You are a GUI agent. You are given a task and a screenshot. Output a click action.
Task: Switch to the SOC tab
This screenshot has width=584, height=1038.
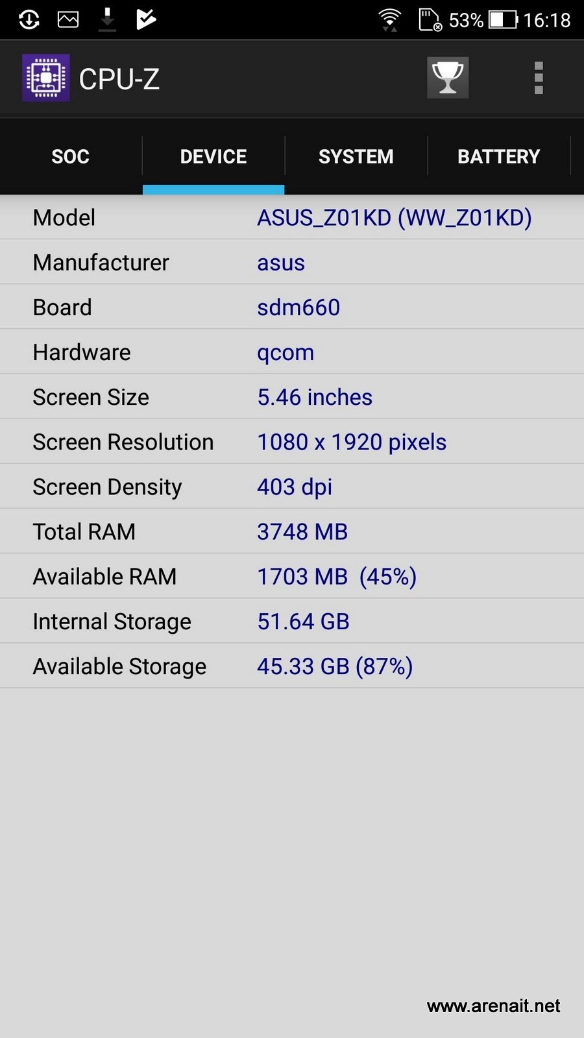[71, 156]
